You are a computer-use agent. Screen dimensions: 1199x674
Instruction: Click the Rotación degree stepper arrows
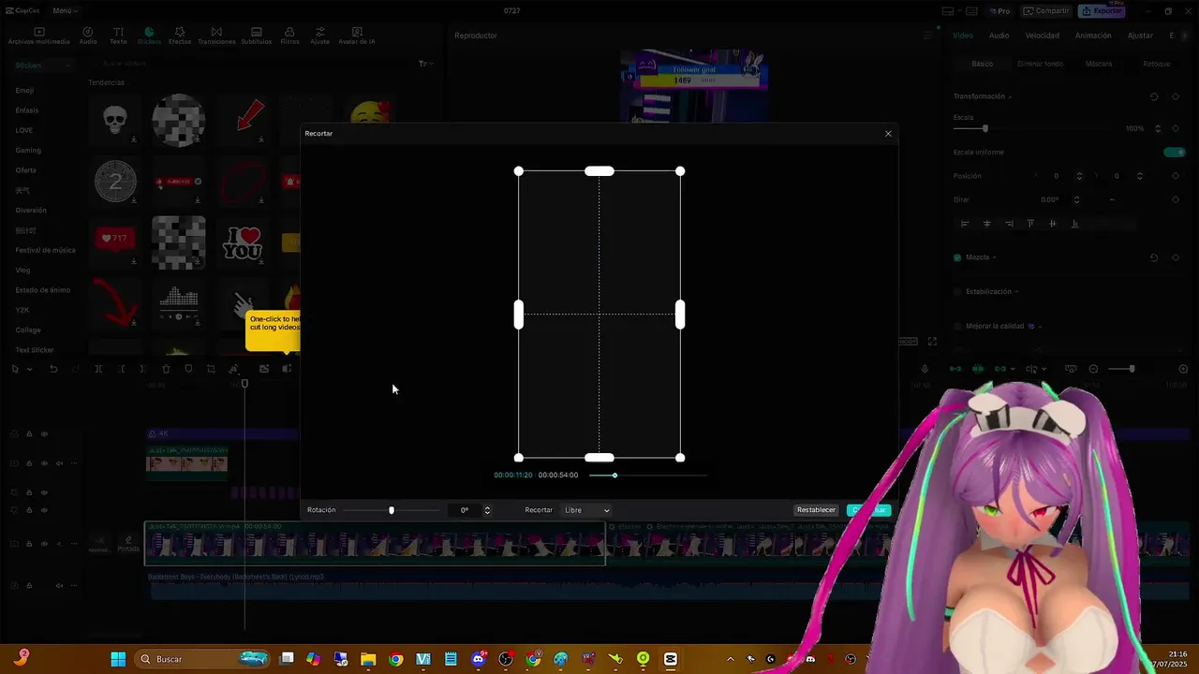[x=486, y=510]
